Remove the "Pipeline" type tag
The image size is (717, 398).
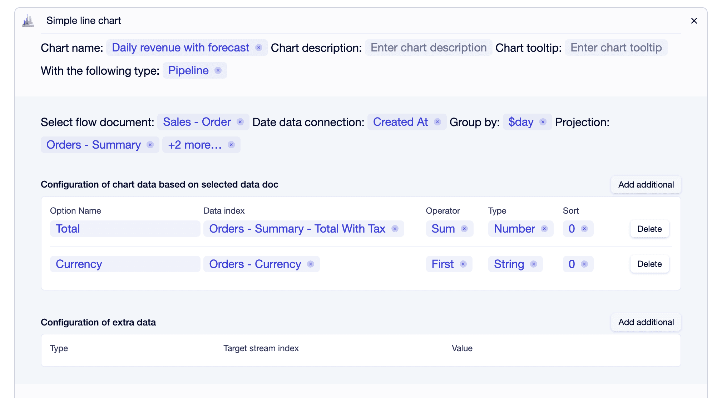[218, 70]
